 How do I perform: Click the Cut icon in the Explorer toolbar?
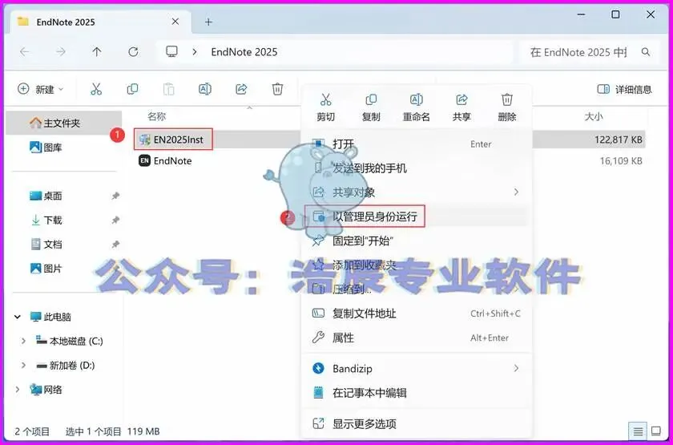pyautogui.click(x=96, y=89)
